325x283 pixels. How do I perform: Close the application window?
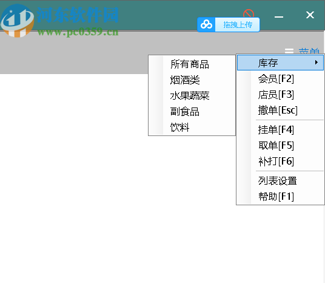310,15
